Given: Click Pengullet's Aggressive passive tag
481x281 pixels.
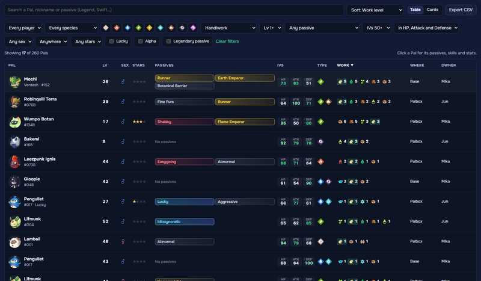Looking at the screenshot, I should [245, 202].
